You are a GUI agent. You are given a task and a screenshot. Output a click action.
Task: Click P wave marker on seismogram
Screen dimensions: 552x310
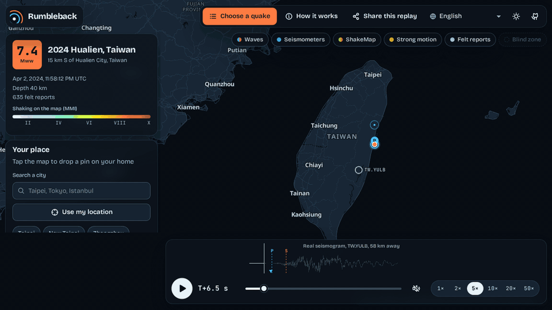(272, 251)
